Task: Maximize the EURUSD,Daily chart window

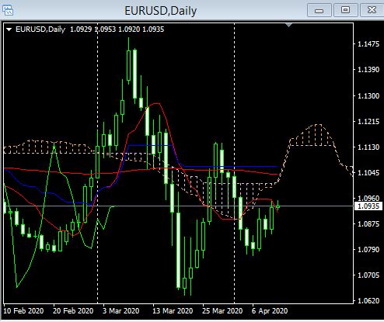Action: click(x=345, y=10)
